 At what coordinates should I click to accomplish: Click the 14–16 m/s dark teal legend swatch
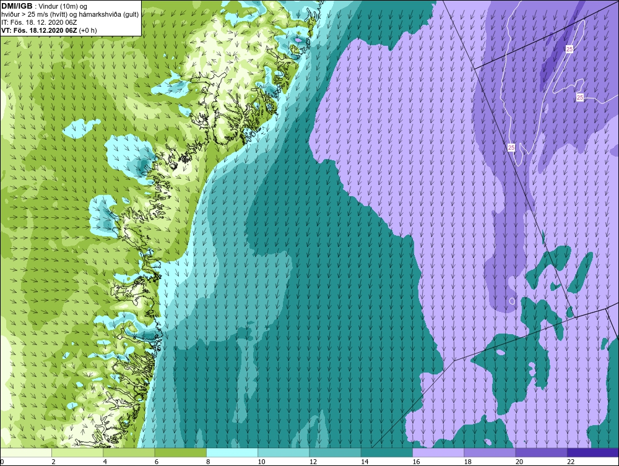point(386,452)
